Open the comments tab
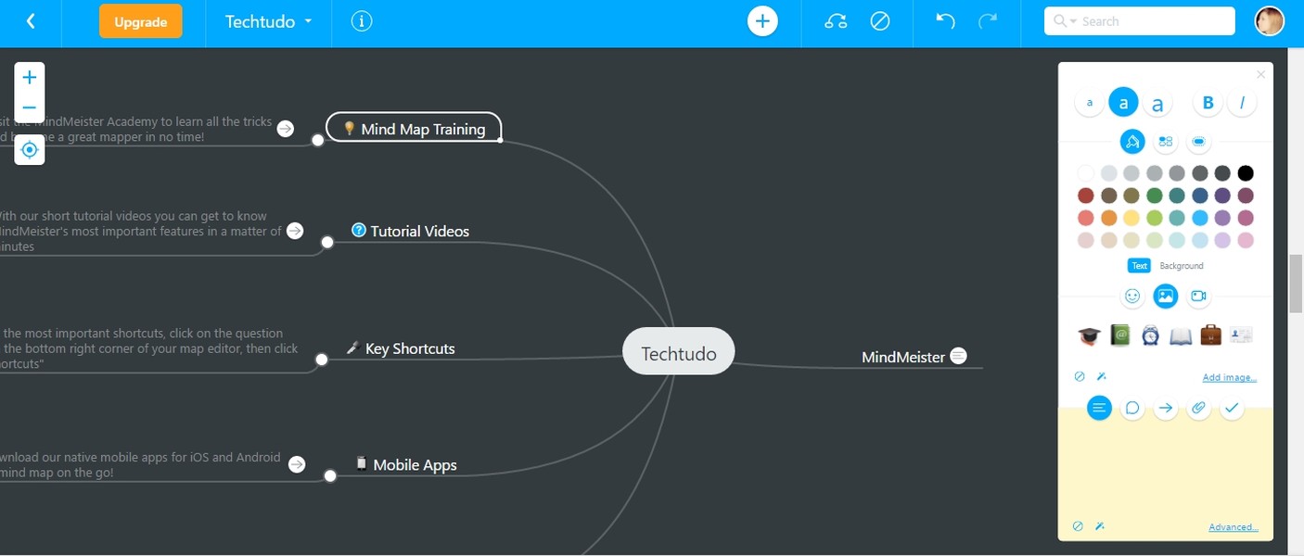This screenshot has height=556, width=1304. (1132, 408)
